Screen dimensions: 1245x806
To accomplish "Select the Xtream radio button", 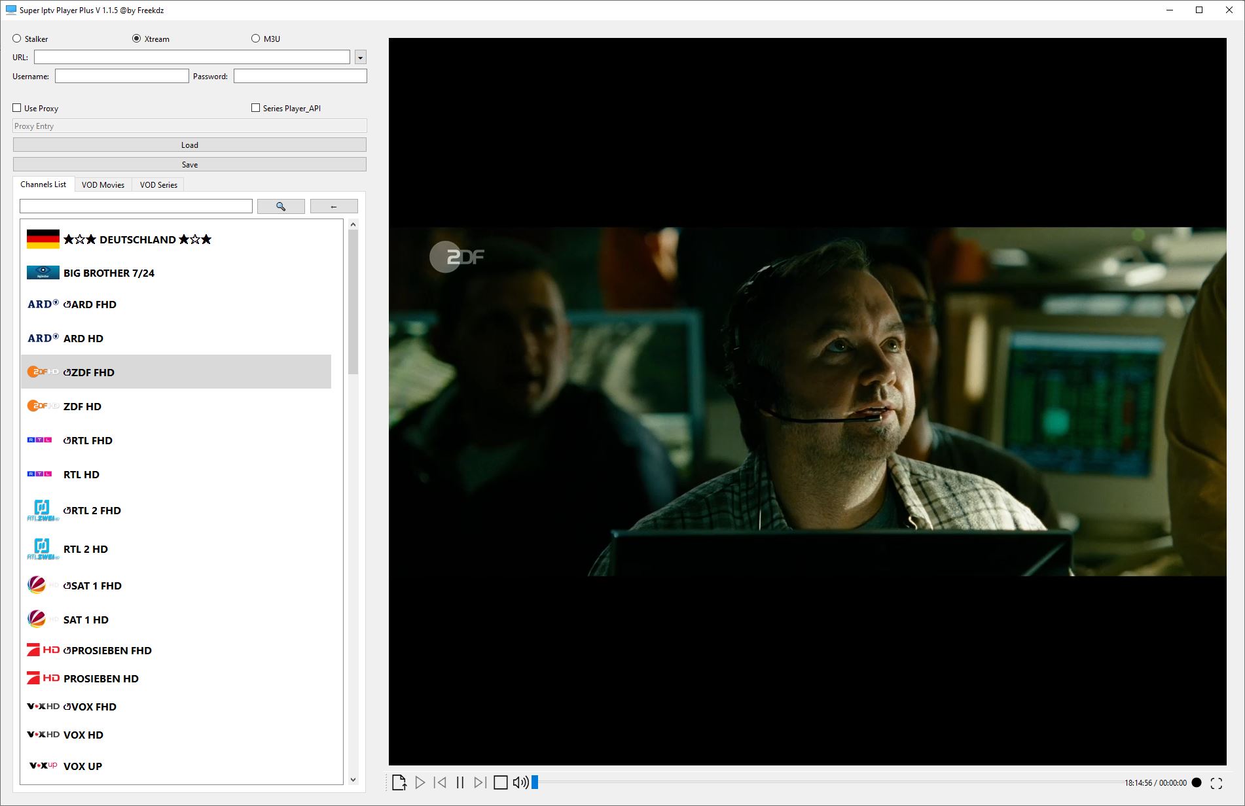I will point(151,39).
